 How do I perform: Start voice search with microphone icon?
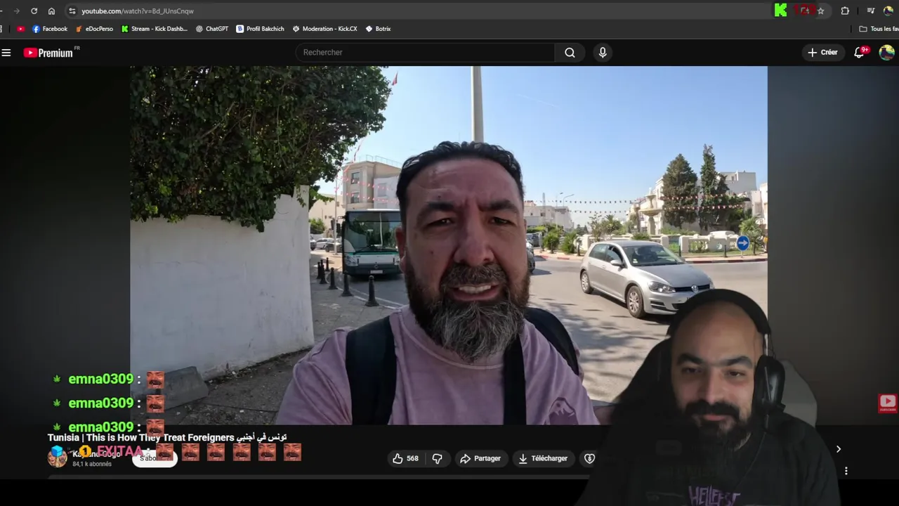point(603,52)
